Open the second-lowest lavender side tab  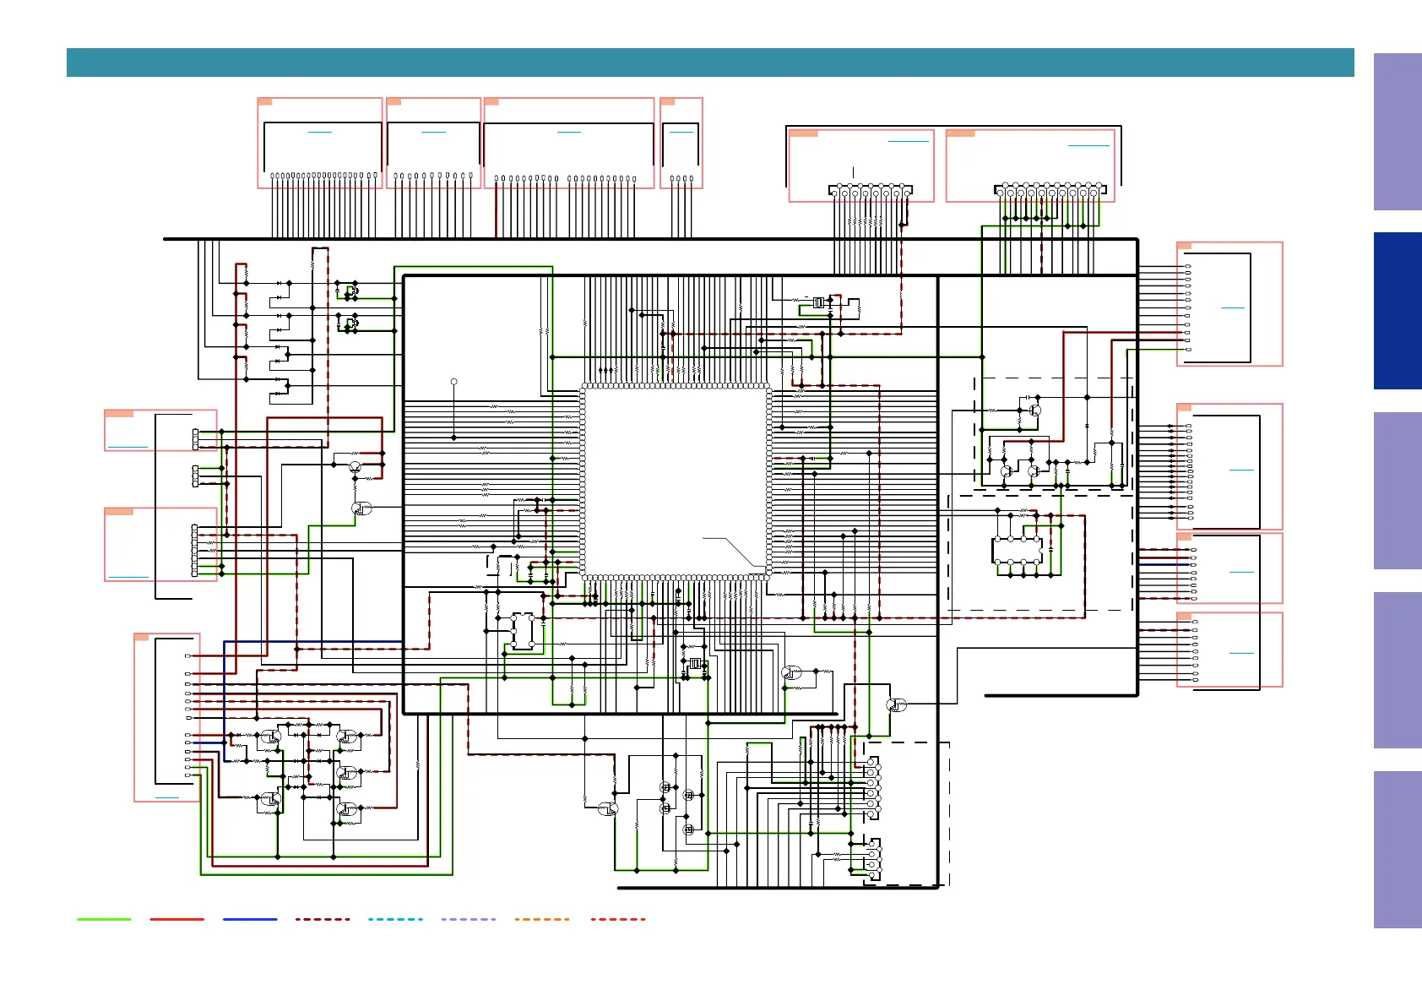coord(1398,670)
